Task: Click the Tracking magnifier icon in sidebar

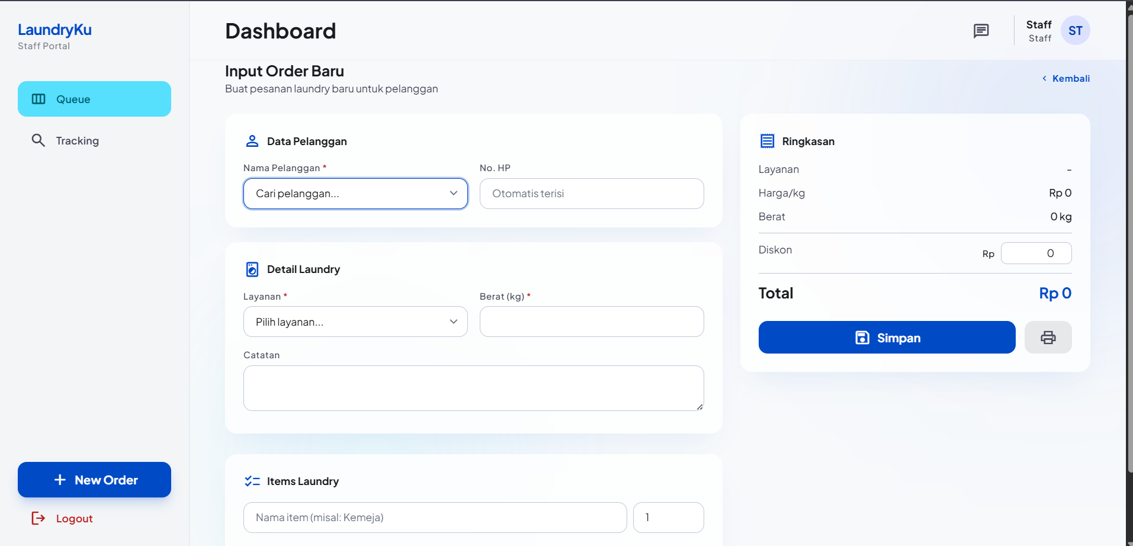Action: pos(38,140)
